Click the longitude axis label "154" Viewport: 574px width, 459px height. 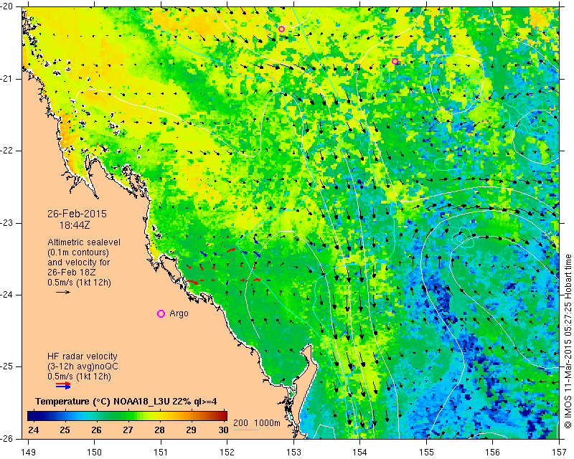pos(360,453)
